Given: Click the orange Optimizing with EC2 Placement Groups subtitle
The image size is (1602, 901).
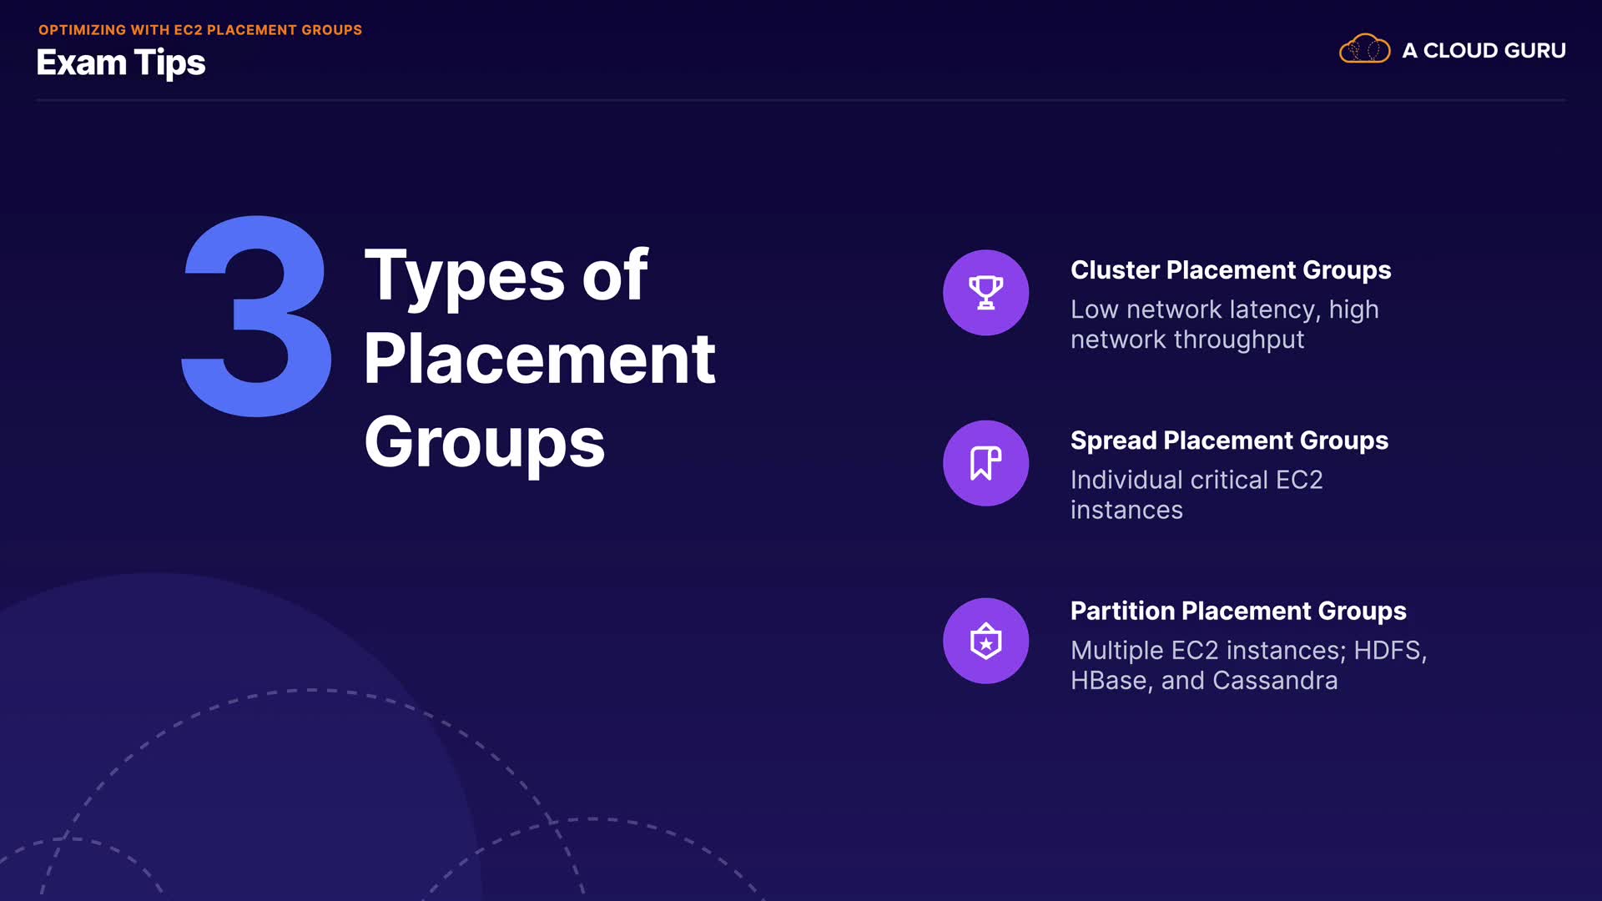Looking at the screenshot, I should (x=200, y=30).
